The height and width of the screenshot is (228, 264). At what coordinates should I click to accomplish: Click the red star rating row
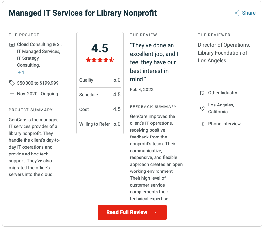(100, 60)
